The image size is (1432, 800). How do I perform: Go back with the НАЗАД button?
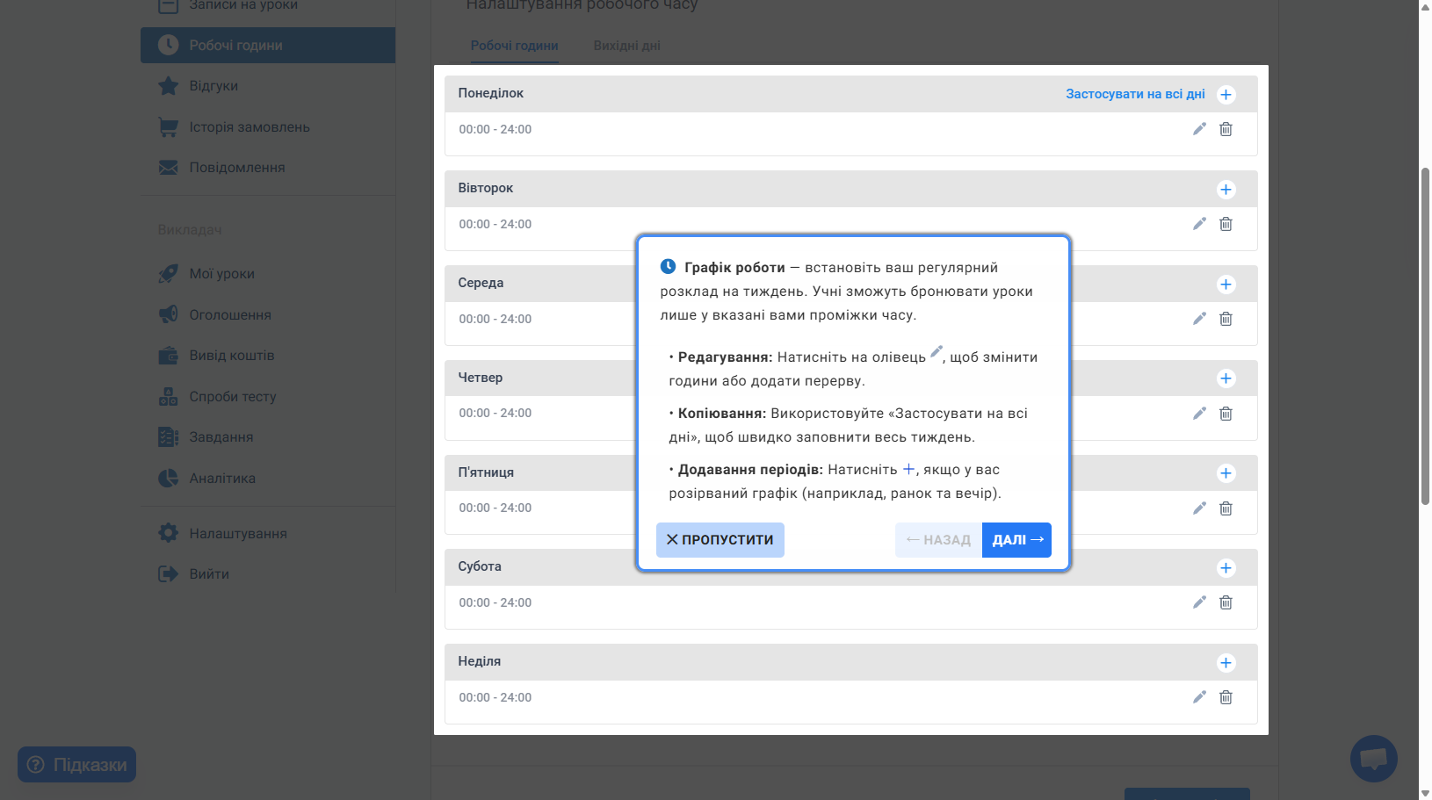(x=938, y=540)
